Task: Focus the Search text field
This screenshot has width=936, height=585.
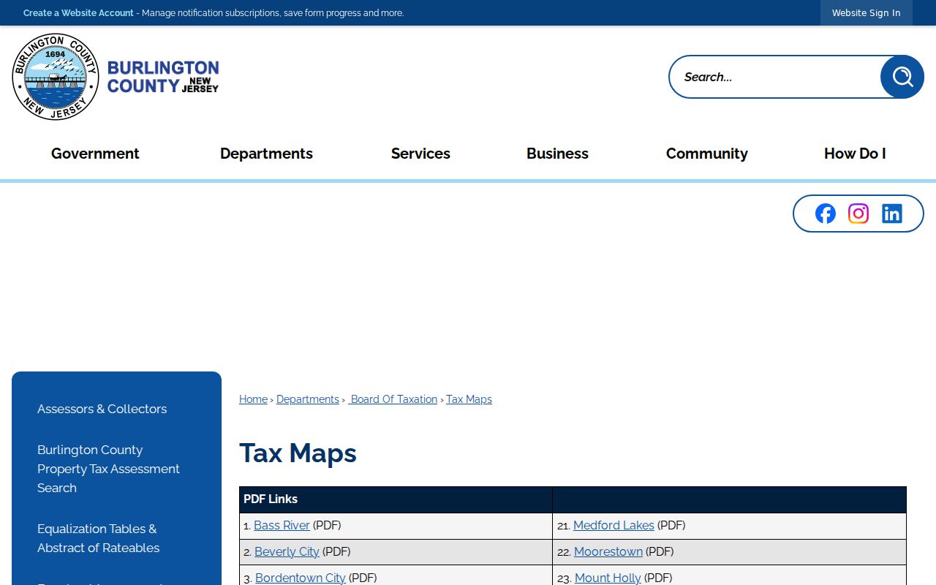Action: 775,77
